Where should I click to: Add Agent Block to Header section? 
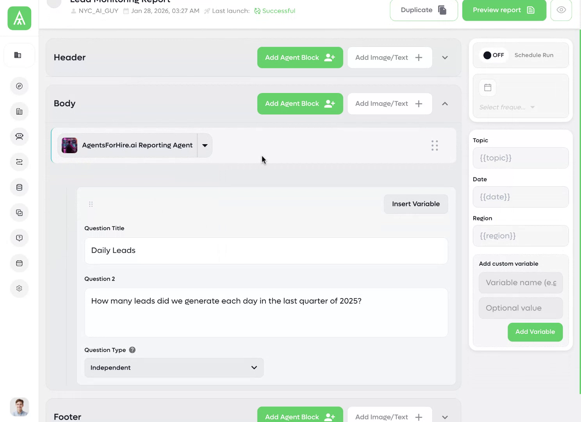click(300, 57)
